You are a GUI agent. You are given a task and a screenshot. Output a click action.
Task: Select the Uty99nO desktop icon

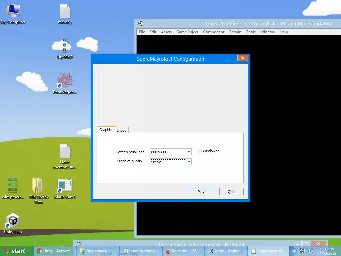point(65,48)
